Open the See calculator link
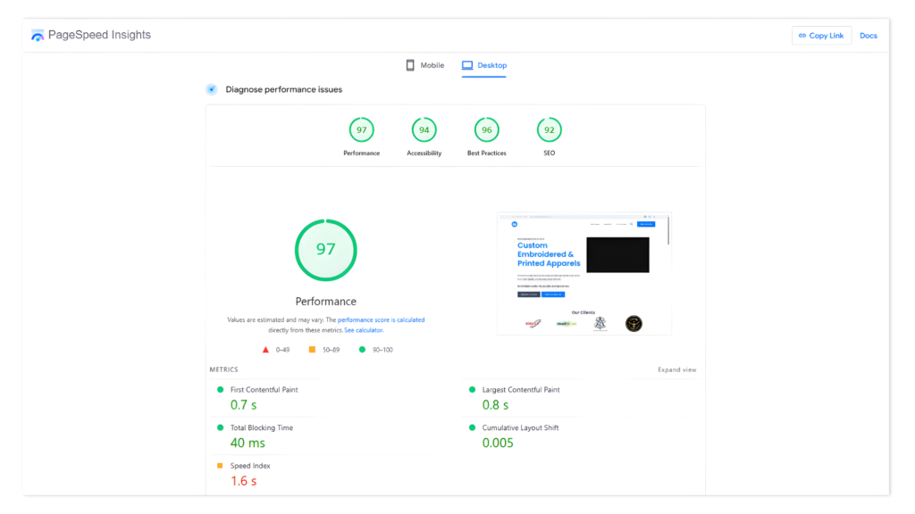 (x=364, y=330)
